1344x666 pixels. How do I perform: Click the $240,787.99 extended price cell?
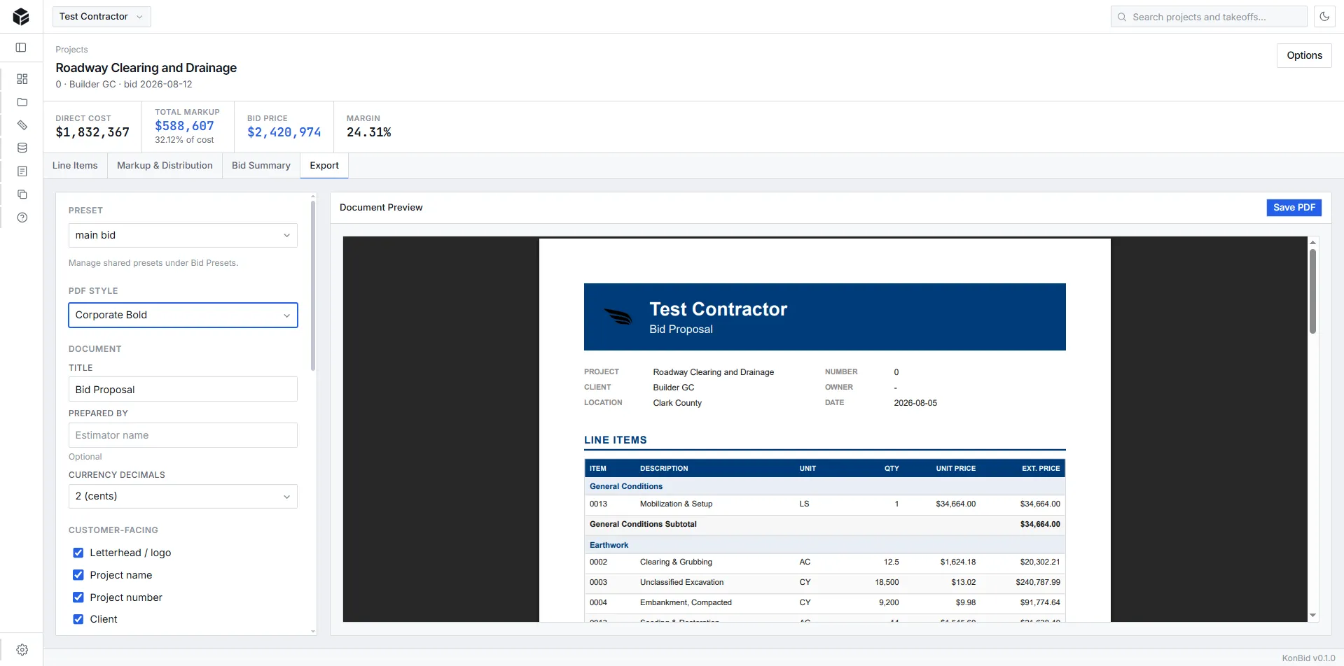coord(1037,582)
